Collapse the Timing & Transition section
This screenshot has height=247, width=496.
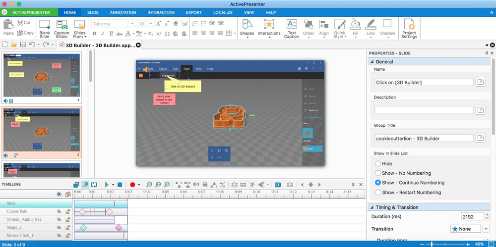[x=372, y=207]
